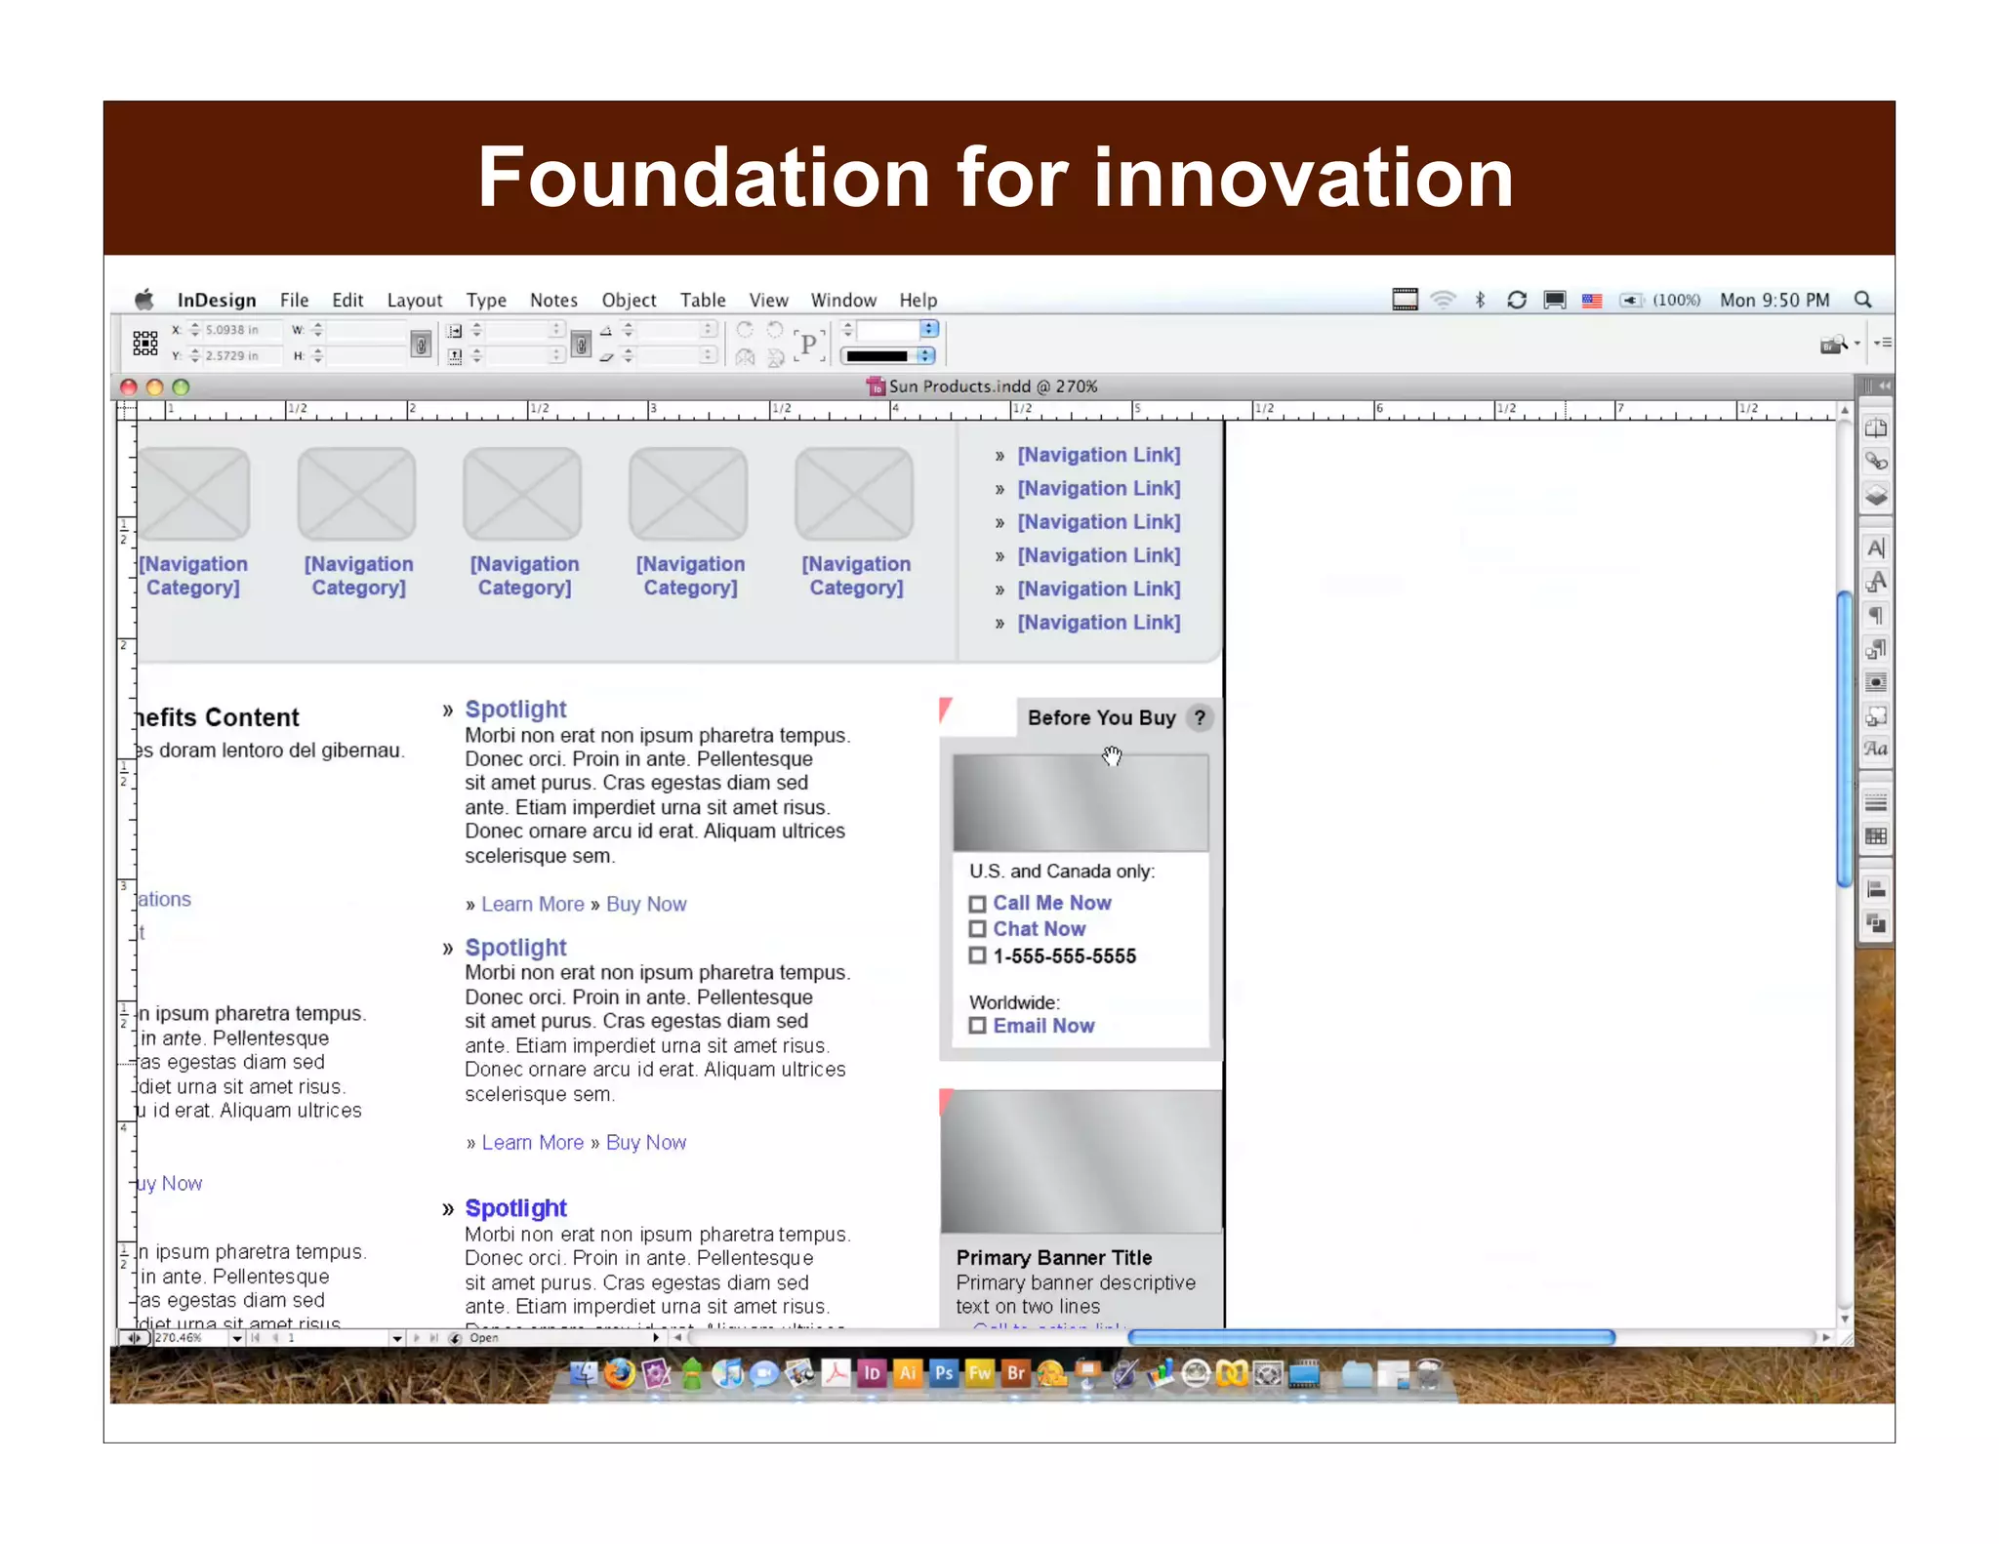
Task: Tick the Email Now checkbox
Action: point(977,1026)
